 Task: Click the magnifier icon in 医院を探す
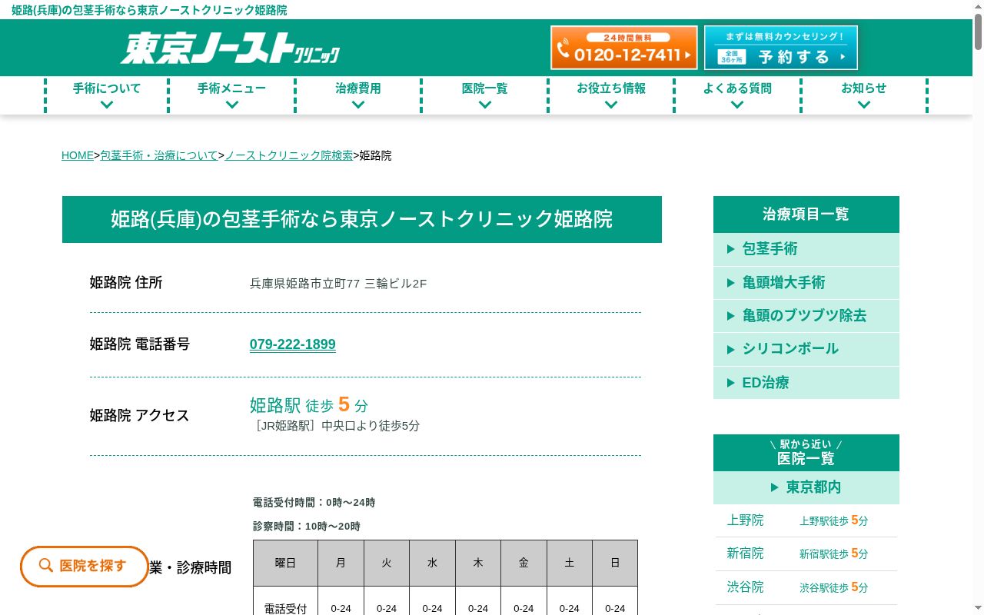tap(46, 566)
